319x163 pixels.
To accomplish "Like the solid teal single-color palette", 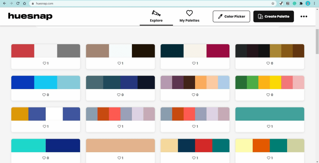I will click(268, 126).
